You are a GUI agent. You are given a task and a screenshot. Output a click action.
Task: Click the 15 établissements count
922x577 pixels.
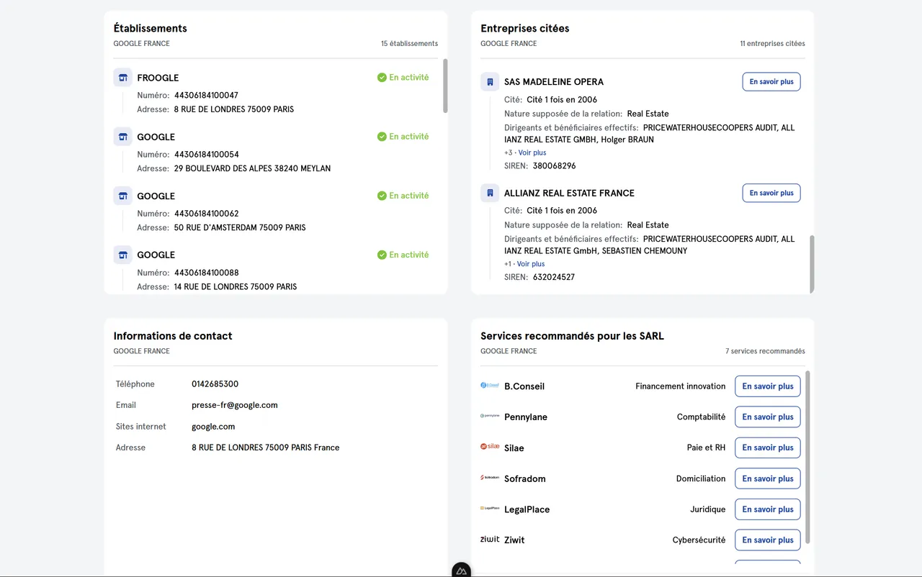409,44
